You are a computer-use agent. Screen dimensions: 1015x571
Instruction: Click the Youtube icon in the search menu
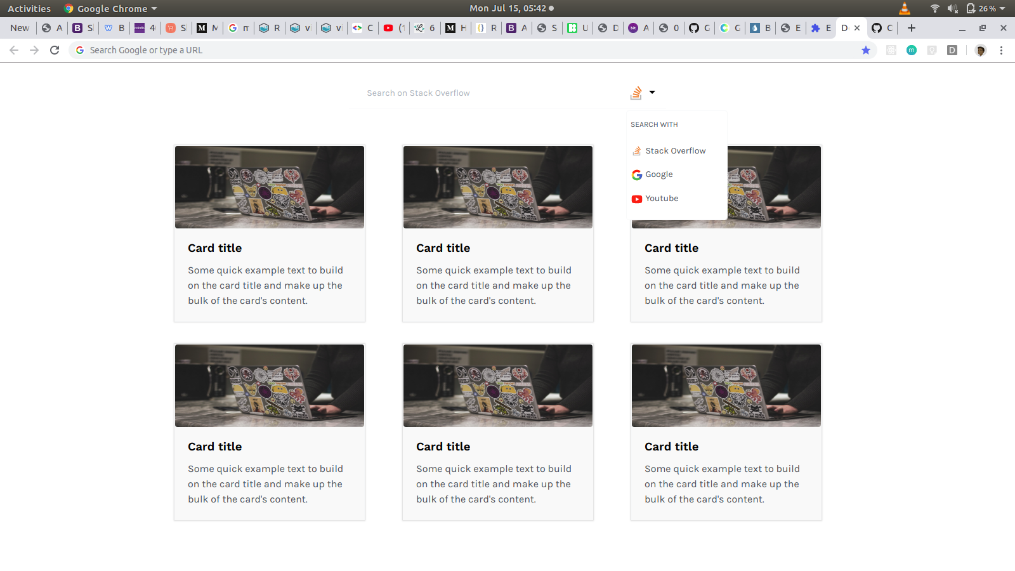pos(636,199)
